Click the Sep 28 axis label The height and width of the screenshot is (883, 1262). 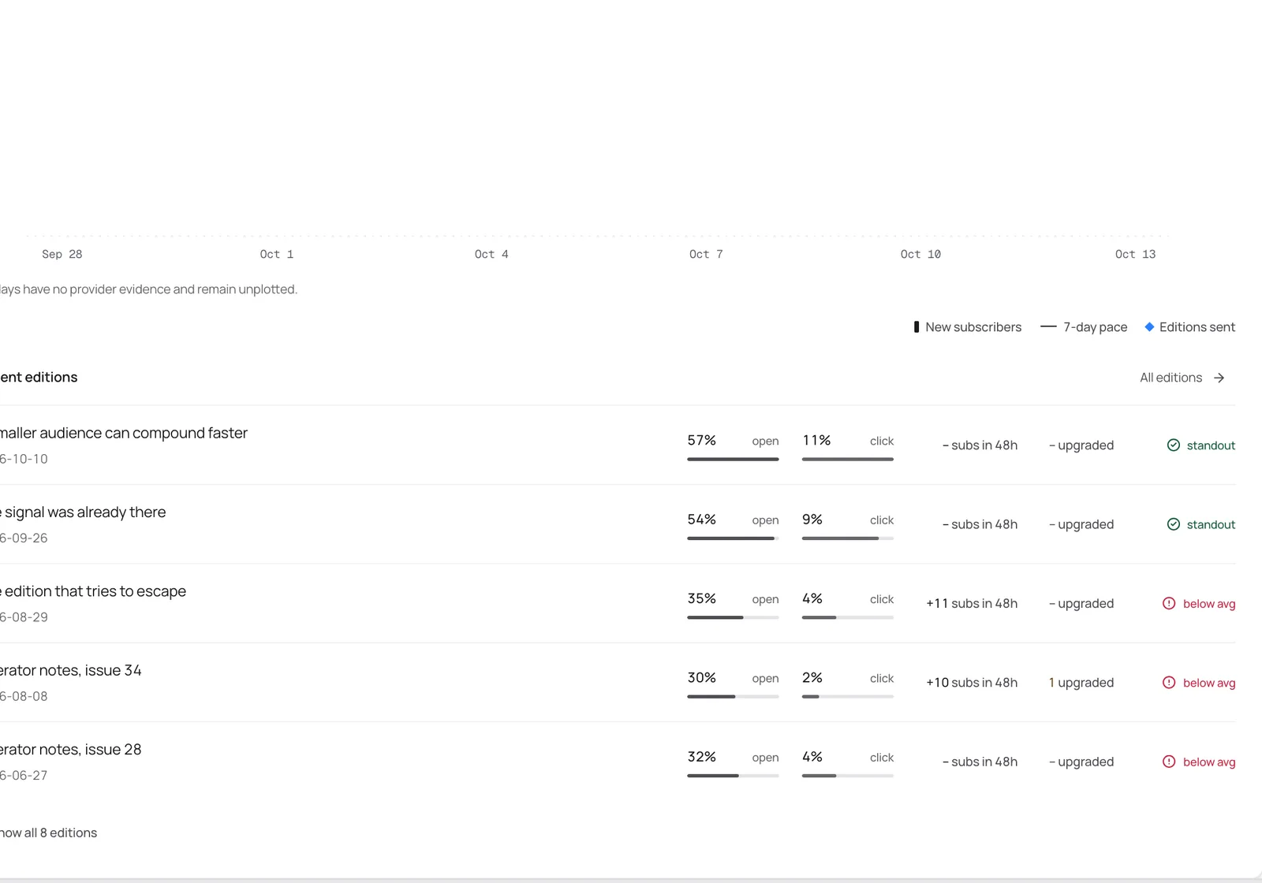(62, 254)
